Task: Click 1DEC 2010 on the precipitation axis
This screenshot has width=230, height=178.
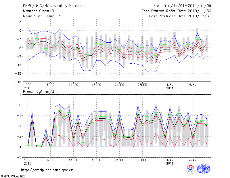Action: click(x=27, y=161)
